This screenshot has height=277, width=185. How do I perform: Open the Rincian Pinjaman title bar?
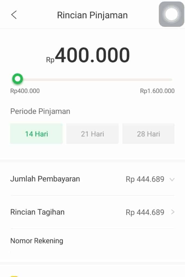(x=92, y=15)
